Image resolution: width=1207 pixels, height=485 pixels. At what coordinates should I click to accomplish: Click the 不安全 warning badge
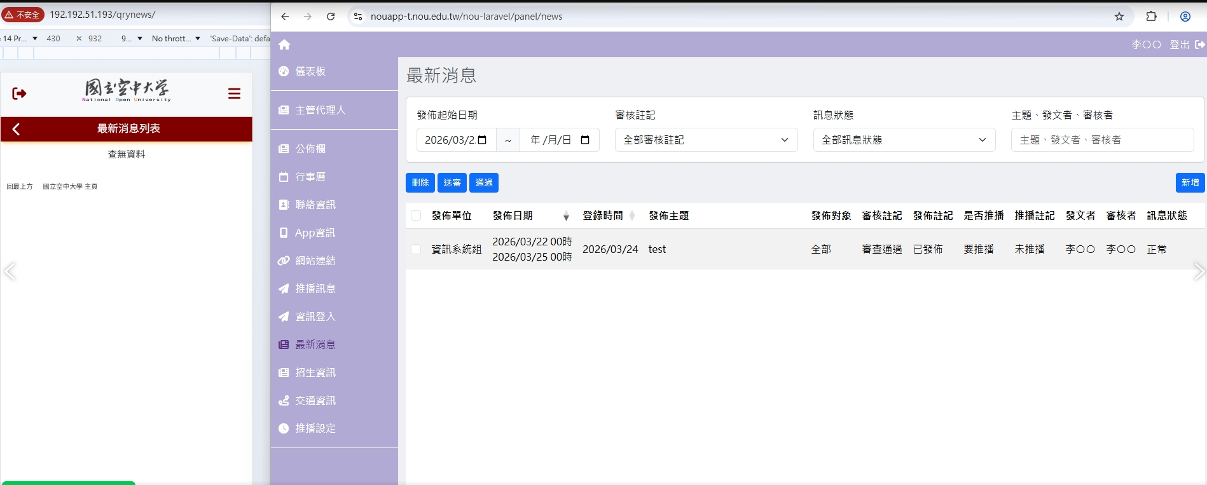23,15
